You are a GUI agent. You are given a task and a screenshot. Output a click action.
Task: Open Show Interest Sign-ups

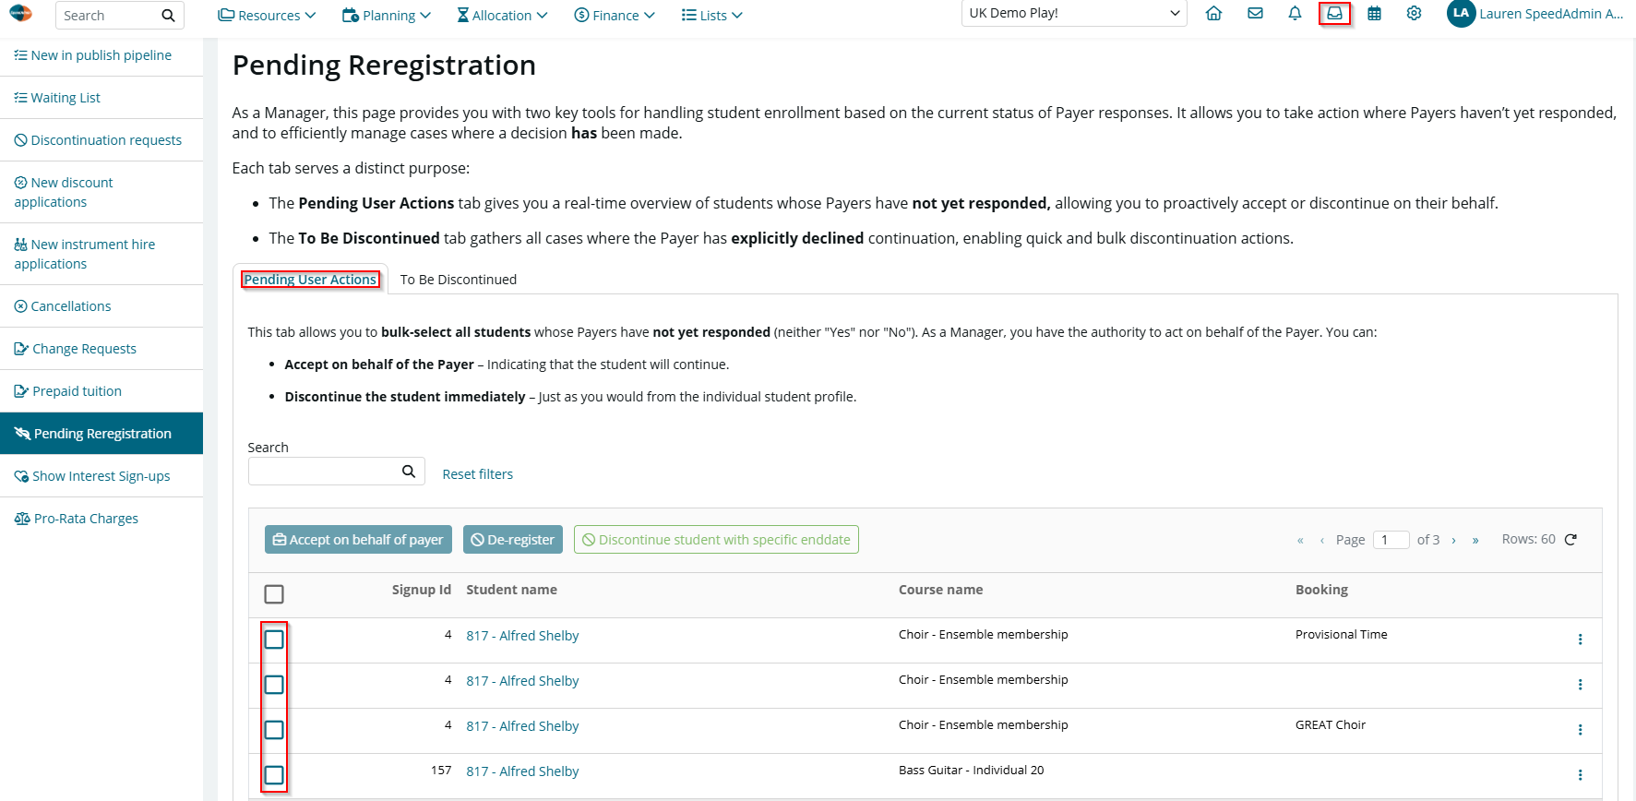(x=102, y=476)
